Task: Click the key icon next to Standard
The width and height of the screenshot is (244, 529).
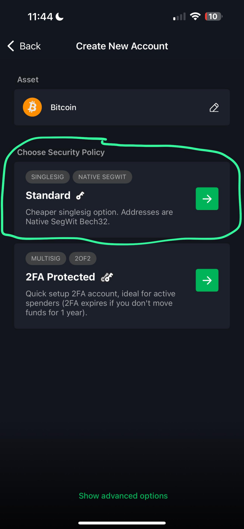Action: point(80,196)
